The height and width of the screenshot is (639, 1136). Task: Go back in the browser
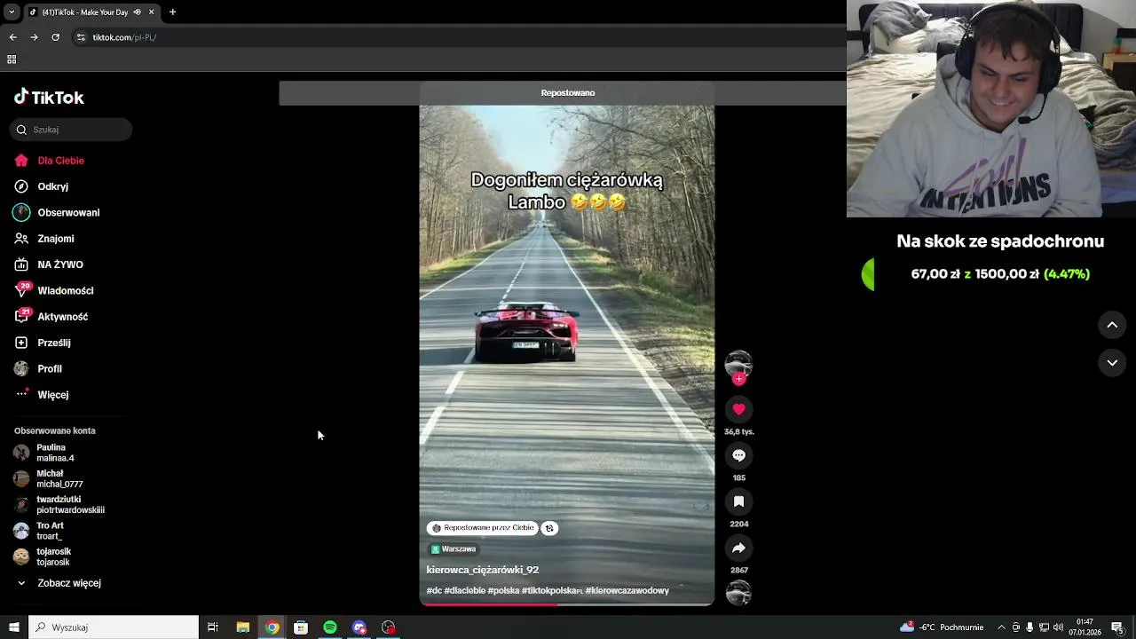coord(12,37)
